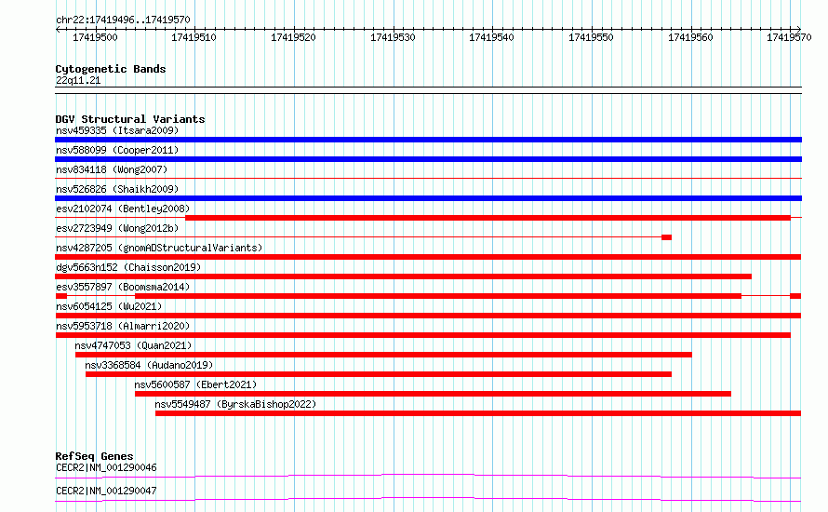Open variant nsv5600587 (Ebert2021) label
The width and height of the screenshot is (828, 512).
(x=195, y=384)
